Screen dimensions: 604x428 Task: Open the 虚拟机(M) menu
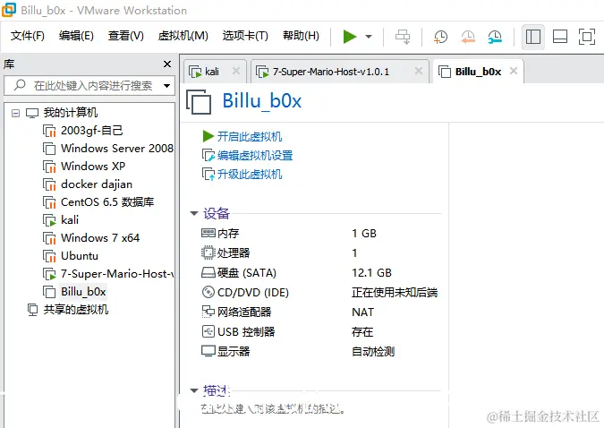[183, 36]
